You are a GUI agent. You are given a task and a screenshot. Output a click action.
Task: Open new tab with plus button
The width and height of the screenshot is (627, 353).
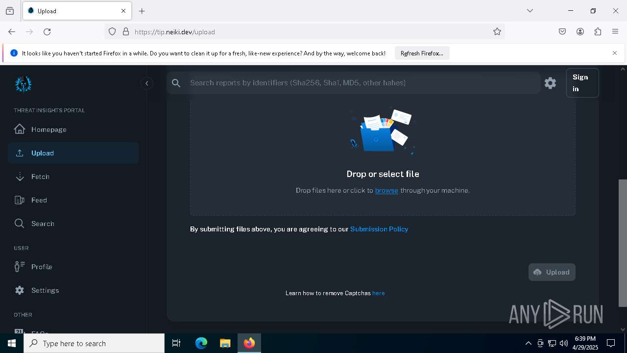pyautogui.click(x=142, y=11)
